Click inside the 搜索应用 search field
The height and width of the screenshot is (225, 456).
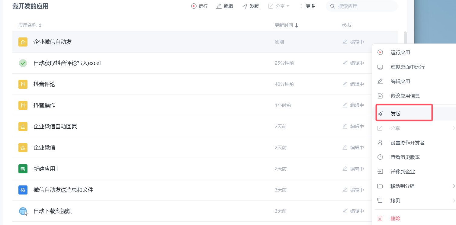tap(362, 6)
